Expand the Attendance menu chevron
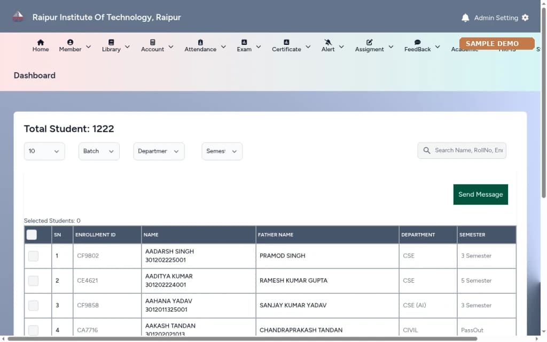This screenshot has width=547, height=342. pyautogui.click(x=223, y=46)
